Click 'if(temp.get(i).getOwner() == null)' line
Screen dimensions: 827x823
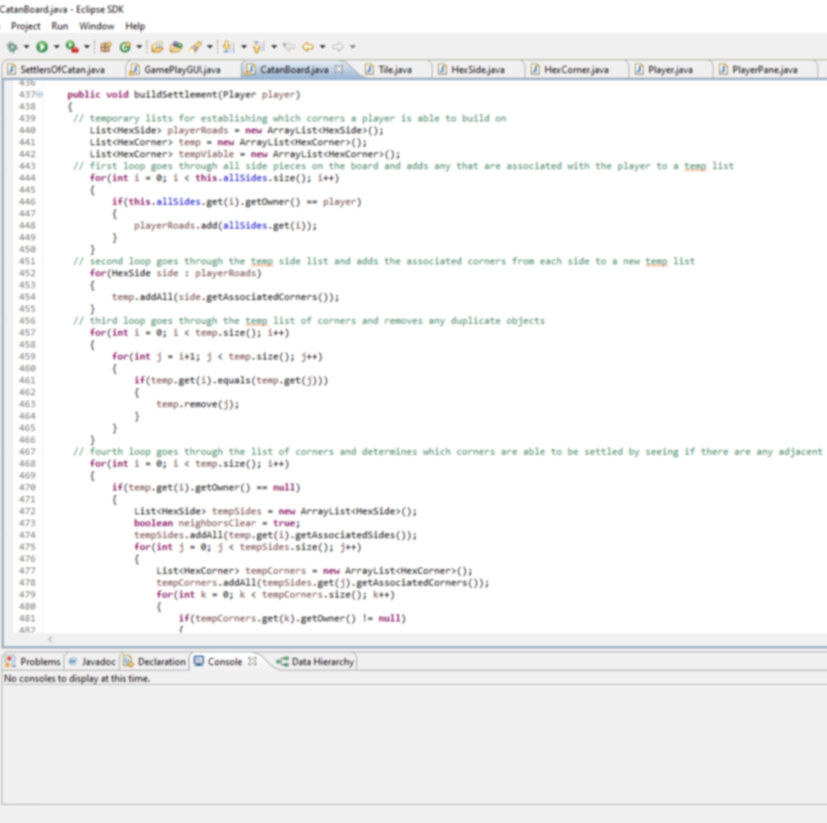click(206, 487)
